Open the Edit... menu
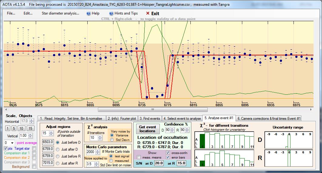 28,13
